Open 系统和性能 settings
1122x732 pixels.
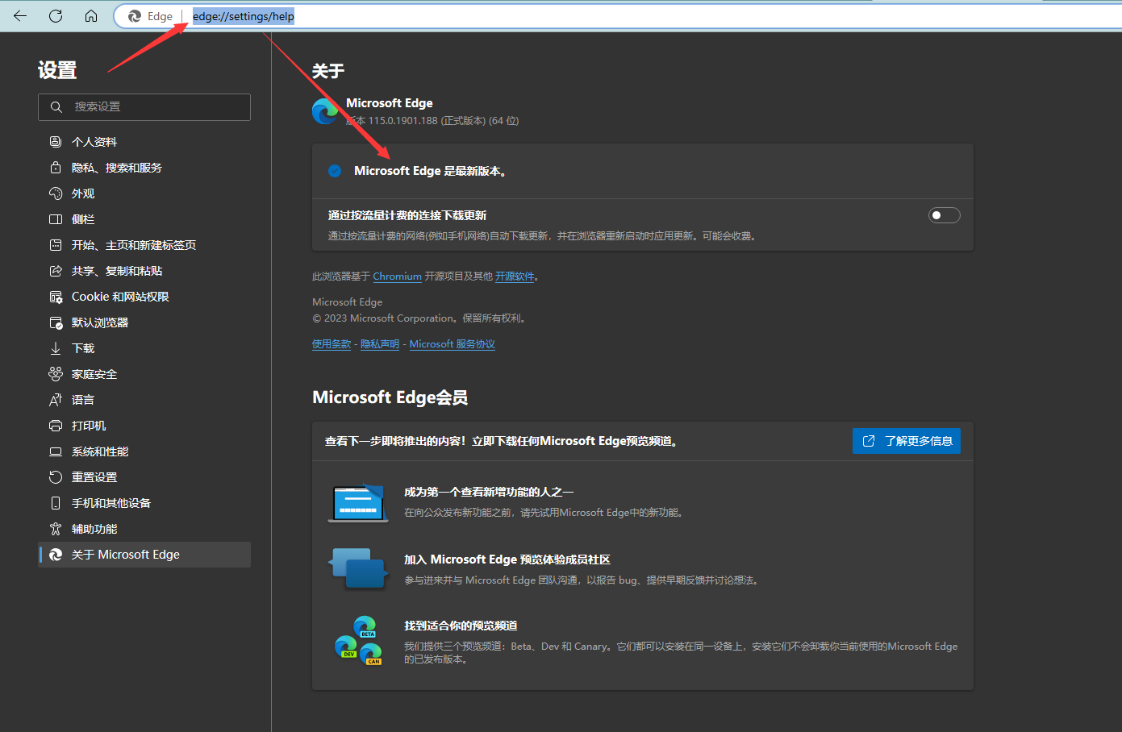coord(144,451)
